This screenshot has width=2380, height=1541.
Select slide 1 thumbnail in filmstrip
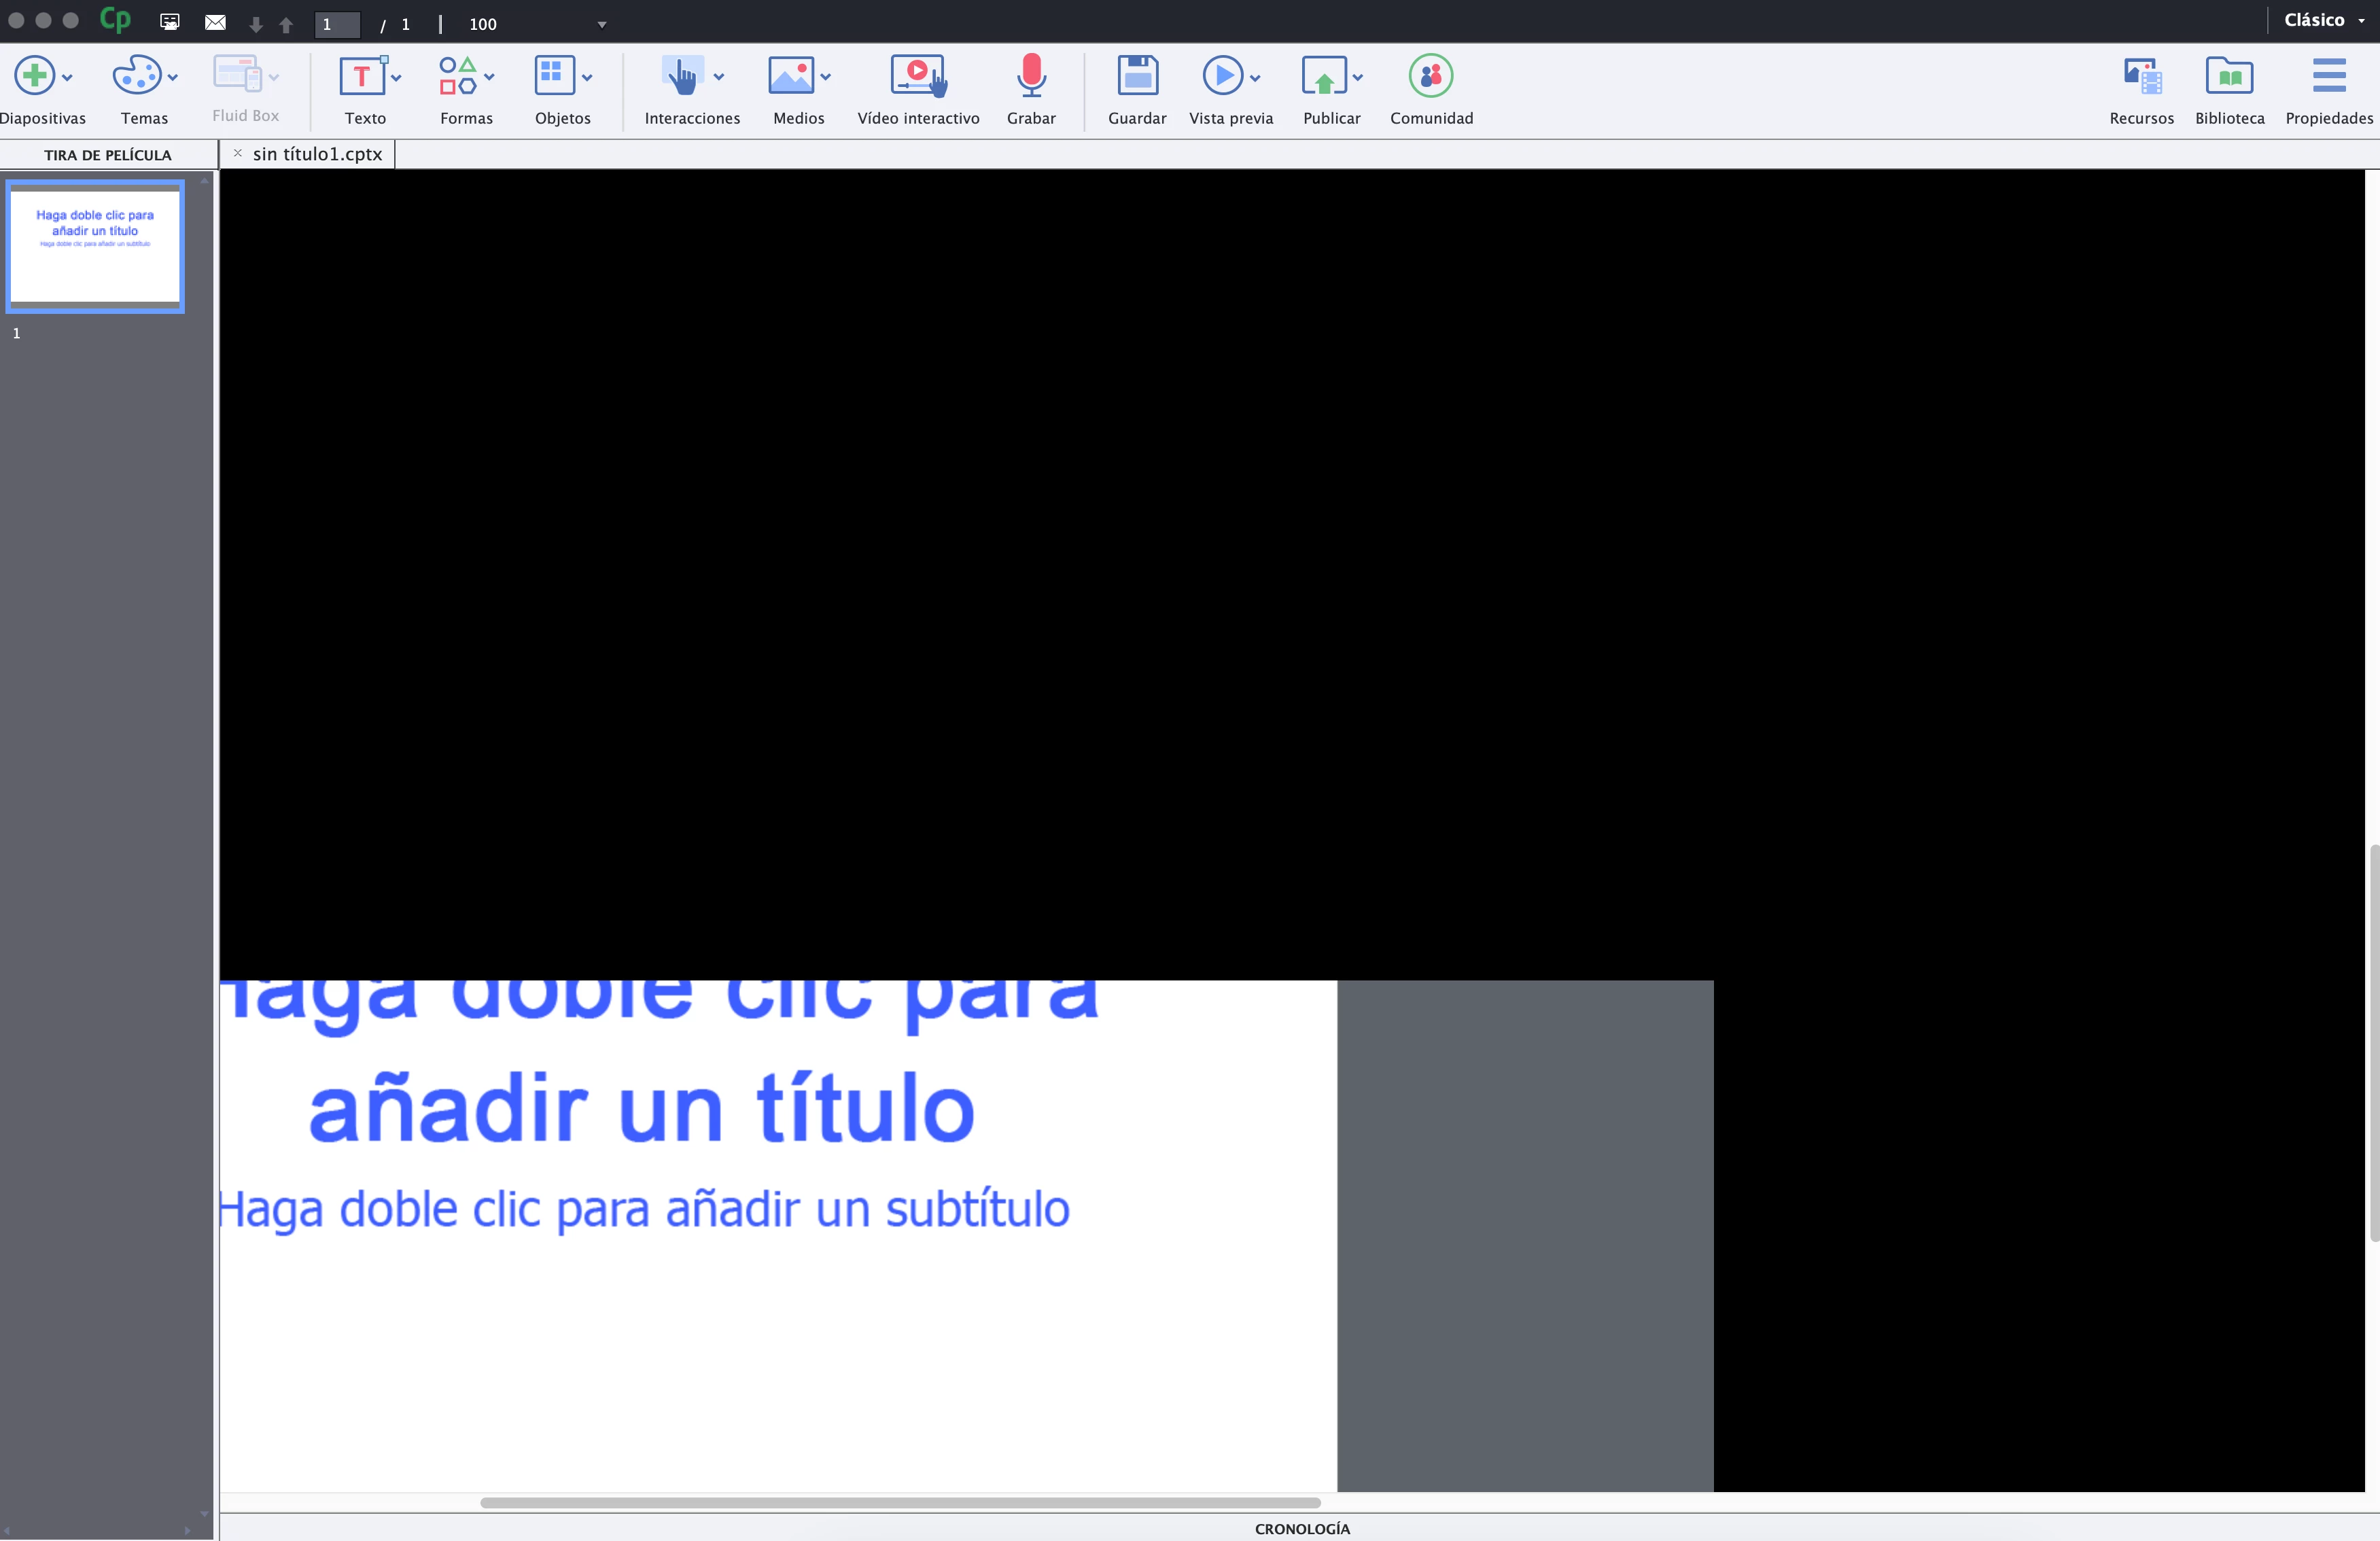95,246
